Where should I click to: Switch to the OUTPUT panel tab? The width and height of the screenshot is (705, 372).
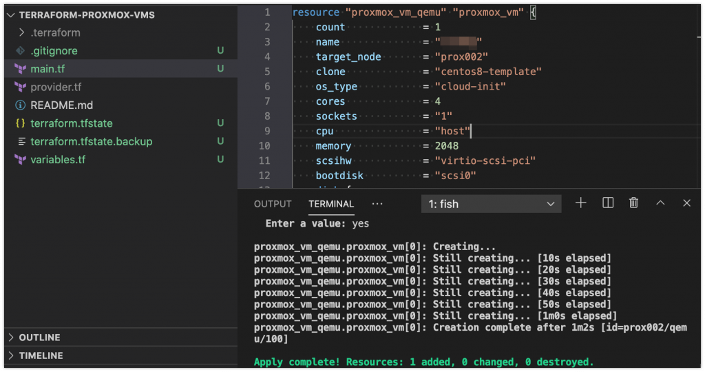pos(273,204)
